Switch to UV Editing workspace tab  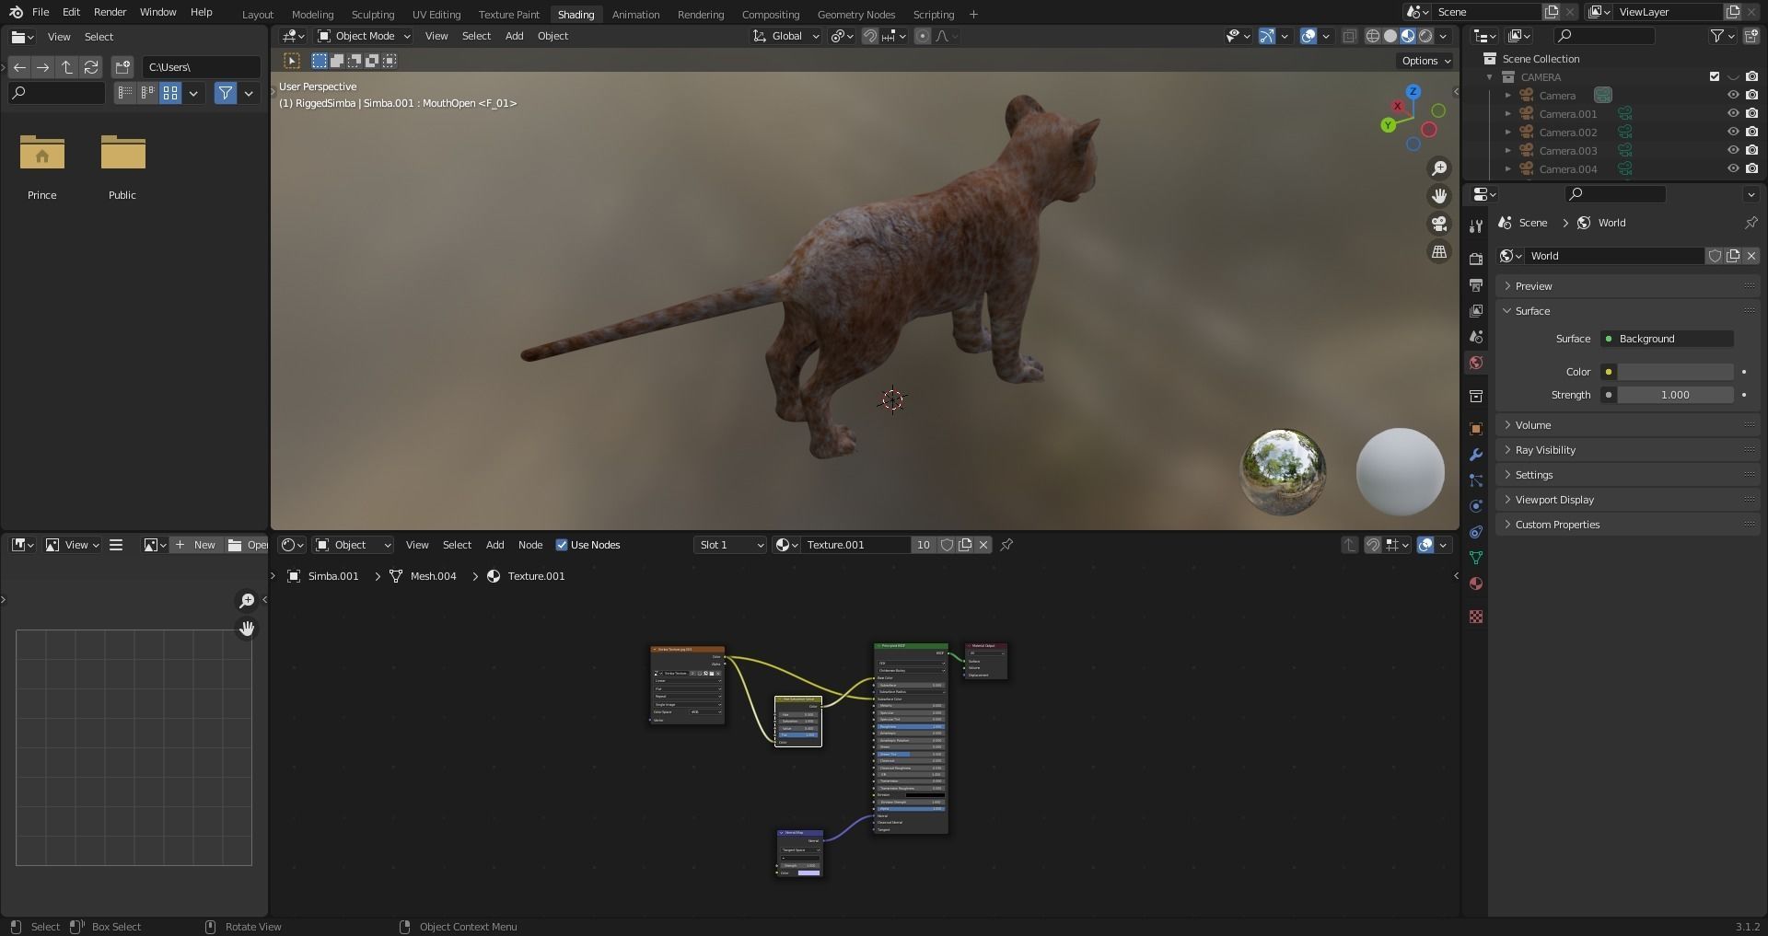coord(436,15)
